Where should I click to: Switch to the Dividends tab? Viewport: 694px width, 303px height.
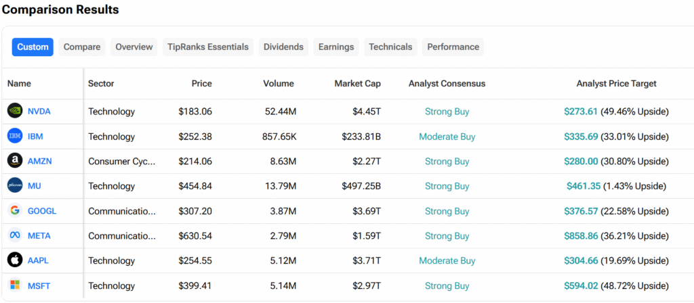click(x=283, y=47)
